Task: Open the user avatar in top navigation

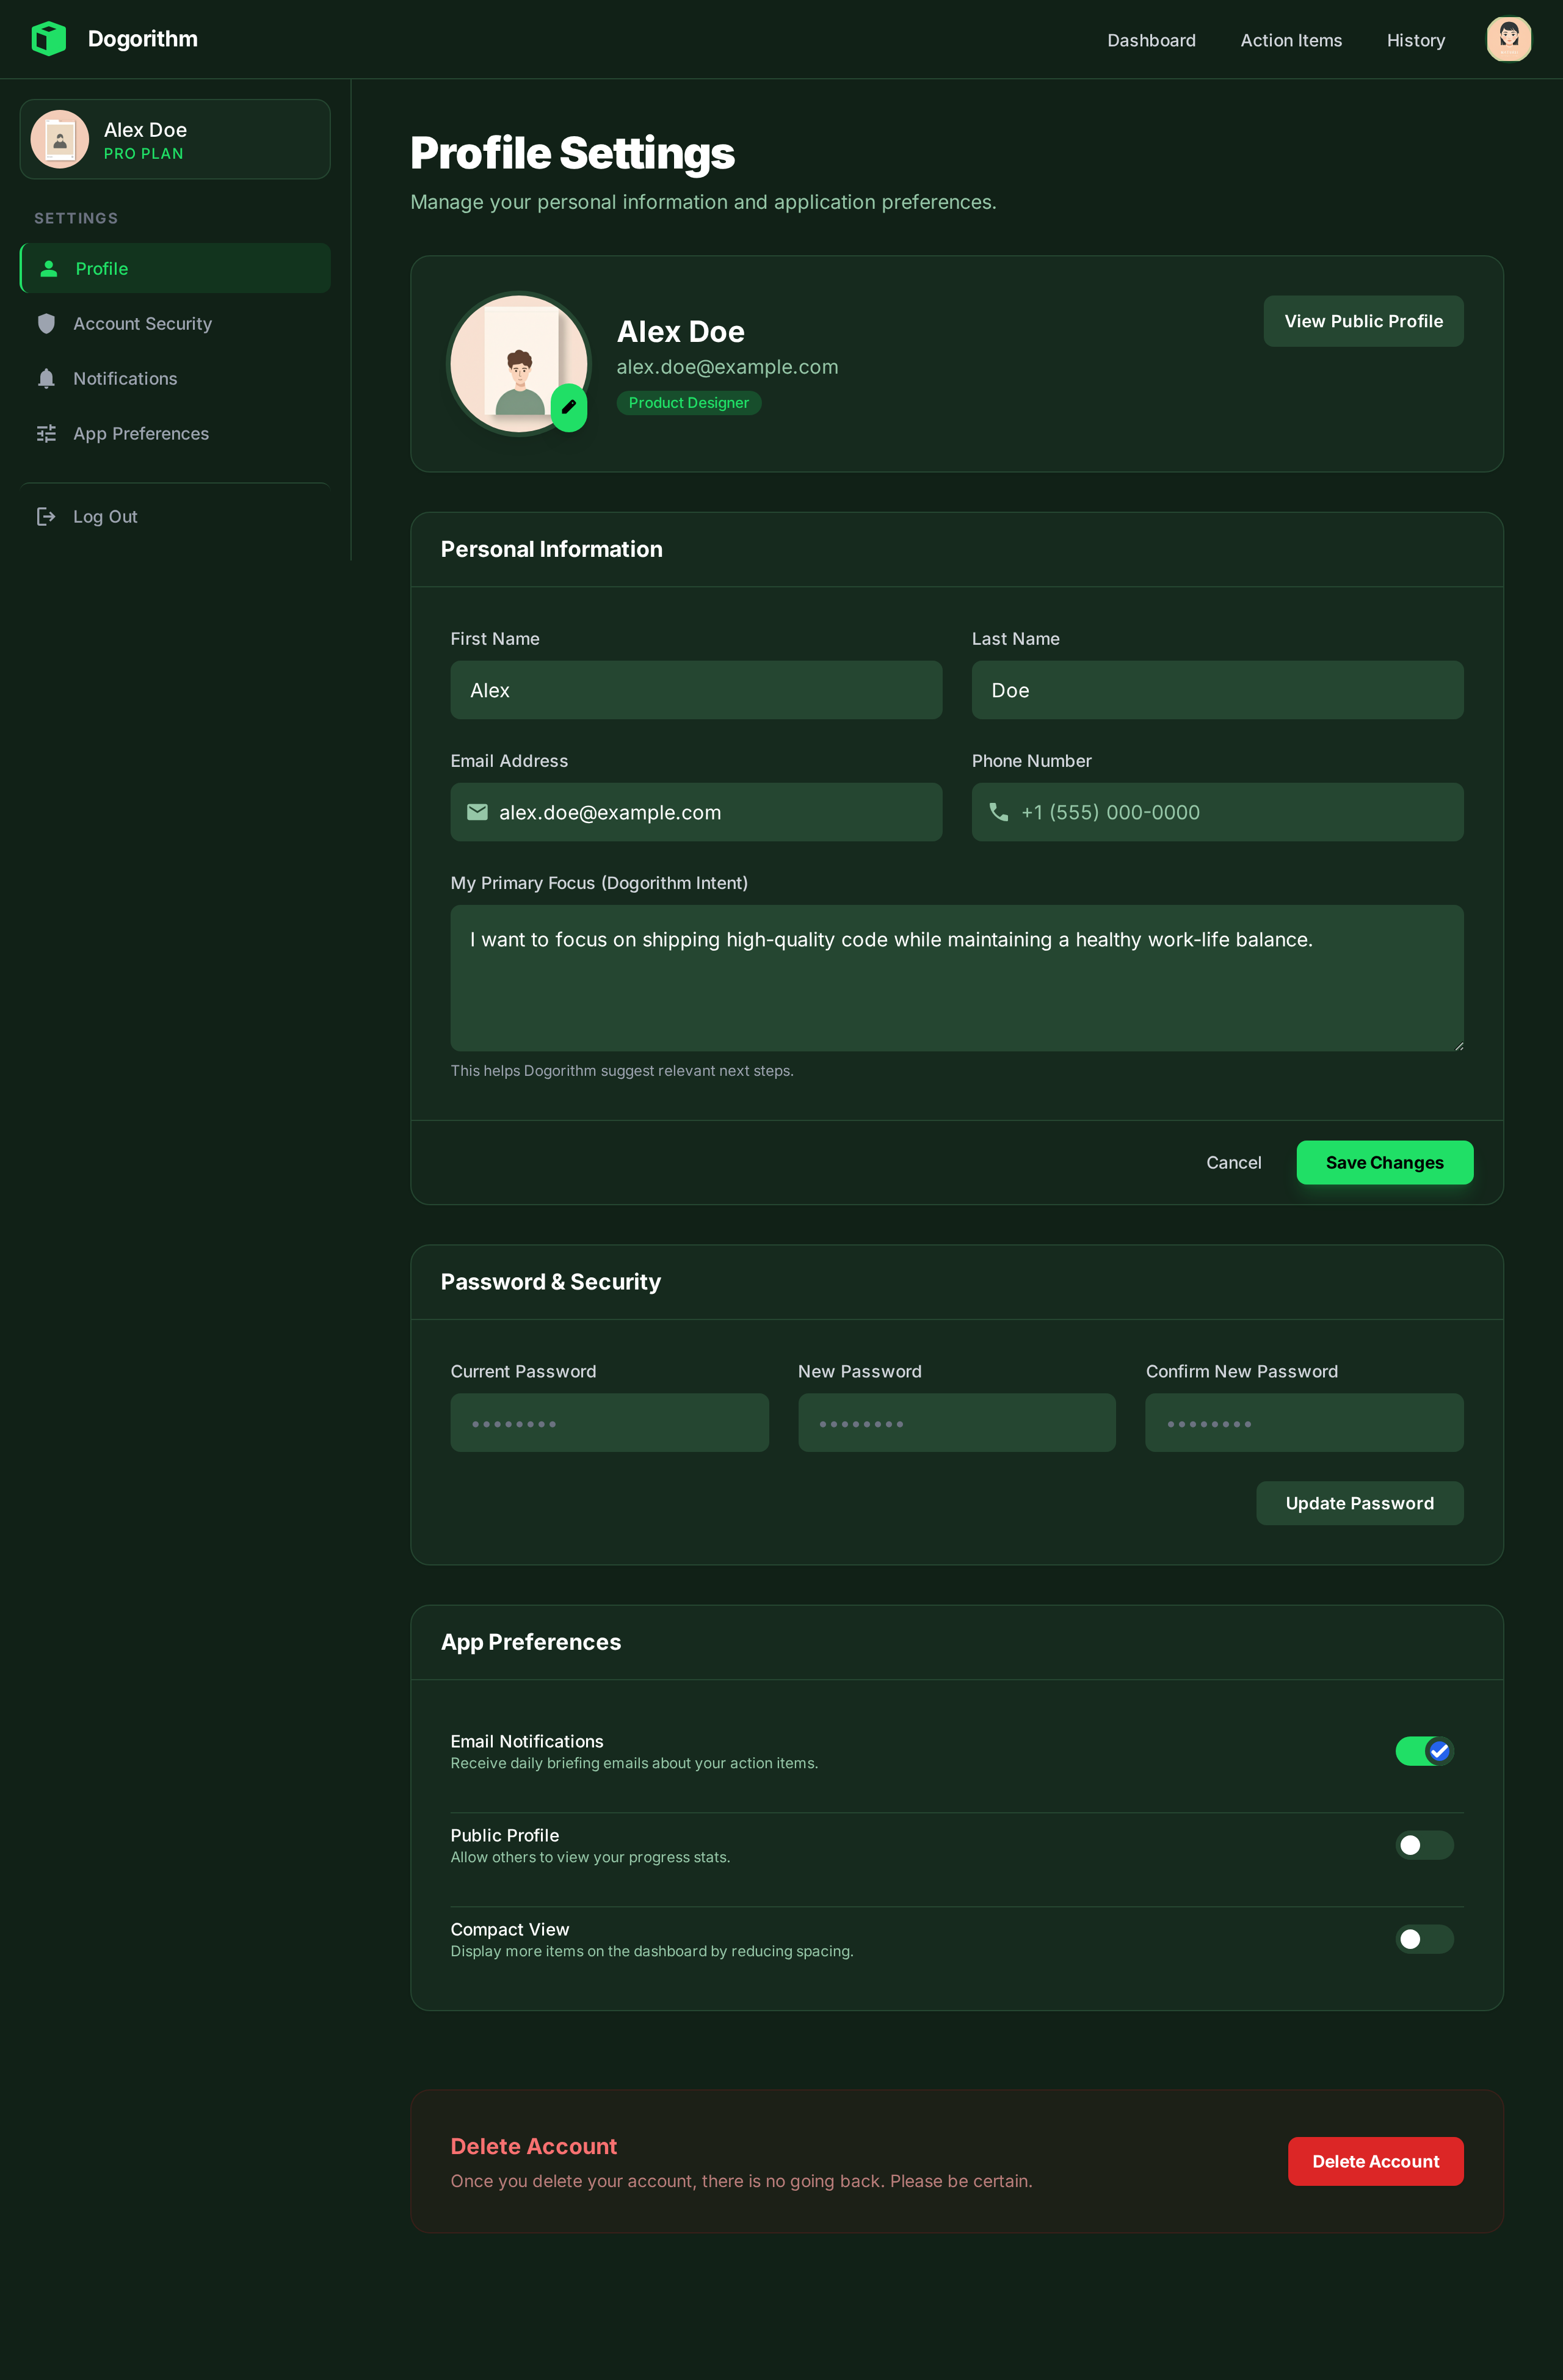Action: tap(1508, 39)
